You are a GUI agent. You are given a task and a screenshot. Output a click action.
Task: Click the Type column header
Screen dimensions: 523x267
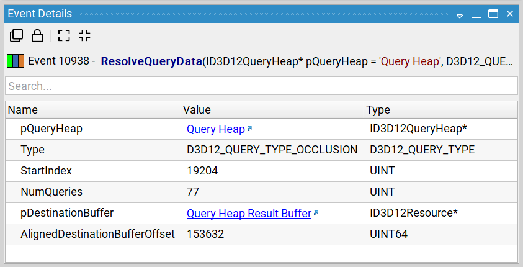440,110
